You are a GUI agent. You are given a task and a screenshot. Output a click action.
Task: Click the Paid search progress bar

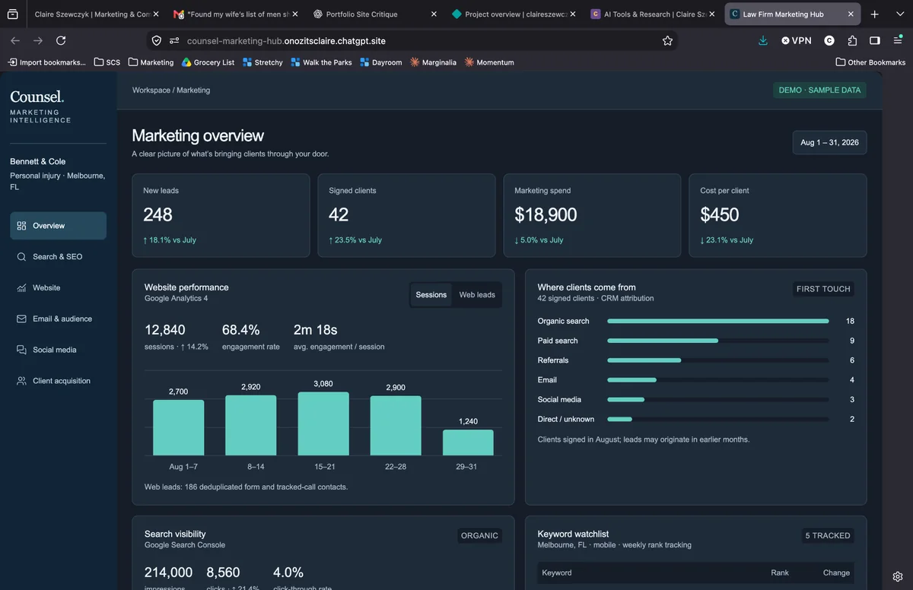pyautogui.click(x=718, y=341)
